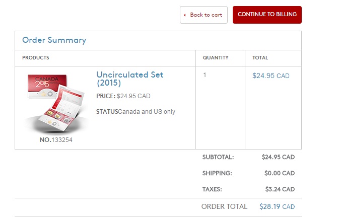Click the item total $24.95 CAD
This screenshot has width=338, height=220.
point(271,76)
